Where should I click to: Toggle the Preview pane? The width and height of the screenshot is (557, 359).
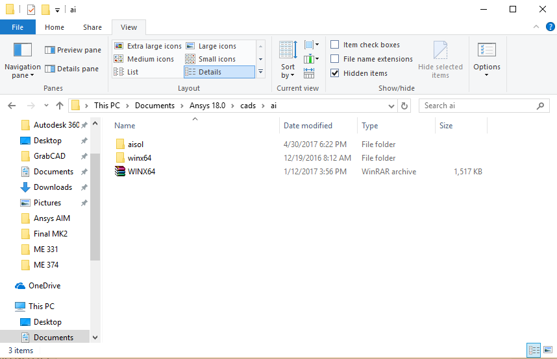[73, 50]
